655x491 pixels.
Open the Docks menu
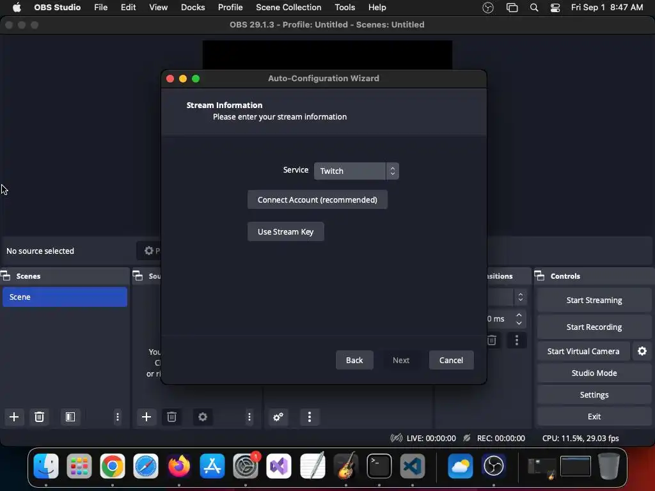pyautogui.click(x=193, y=8)
